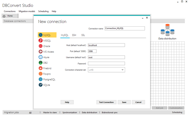Click Scheduling in the bottom bar
This screenshot has width=189, height=116.
177,112
